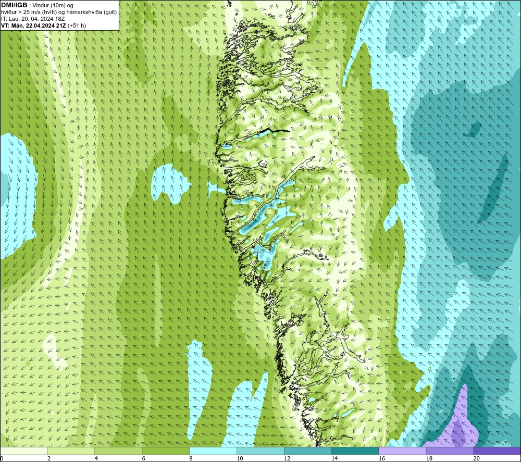Screen dimensions: 521x462
Task: Click the legend label '8'
Action: point(191,458)
